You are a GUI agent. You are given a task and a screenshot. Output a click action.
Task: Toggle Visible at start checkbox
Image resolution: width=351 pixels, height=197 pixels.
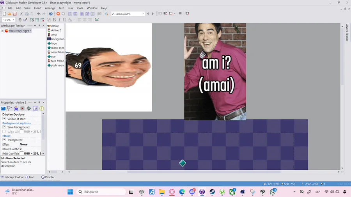[4, 119]
